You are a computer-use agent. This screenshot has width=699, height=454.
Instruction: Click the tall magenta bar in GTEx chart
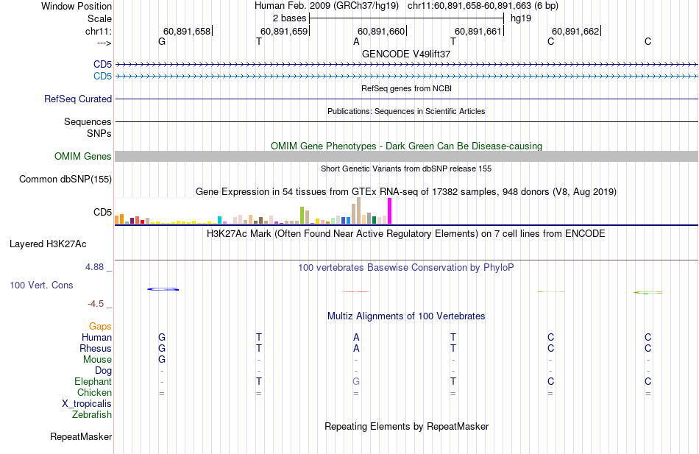click(390, 211)
